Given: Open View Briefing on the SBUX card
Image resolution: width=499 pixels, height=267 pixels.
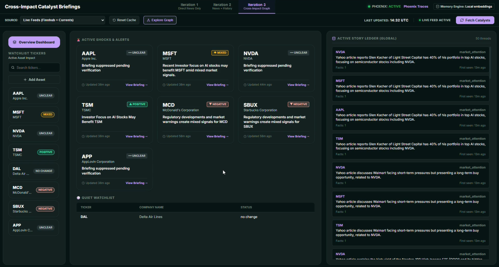Looking at the screenshot, I should click(298, 137).
